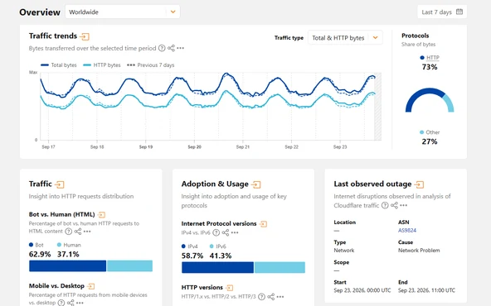Viewport: 491px width, 306px height.
Task: Open more options for IPv4 vs. IPv6
Action: 235,232
